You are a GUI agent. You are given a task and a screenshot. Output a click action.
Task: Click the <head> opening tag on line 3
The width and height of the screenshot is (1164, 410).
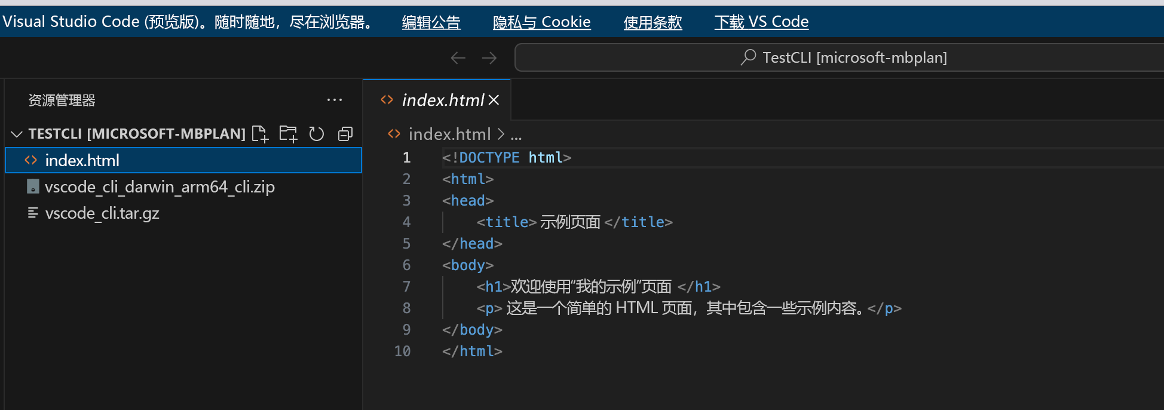coord(468,200)
